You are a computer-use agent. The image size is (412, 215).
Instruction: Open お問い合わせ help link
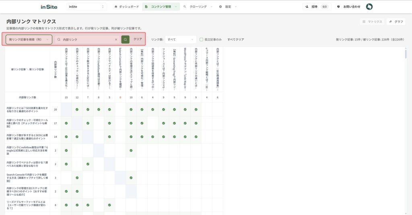click(349, 7)
